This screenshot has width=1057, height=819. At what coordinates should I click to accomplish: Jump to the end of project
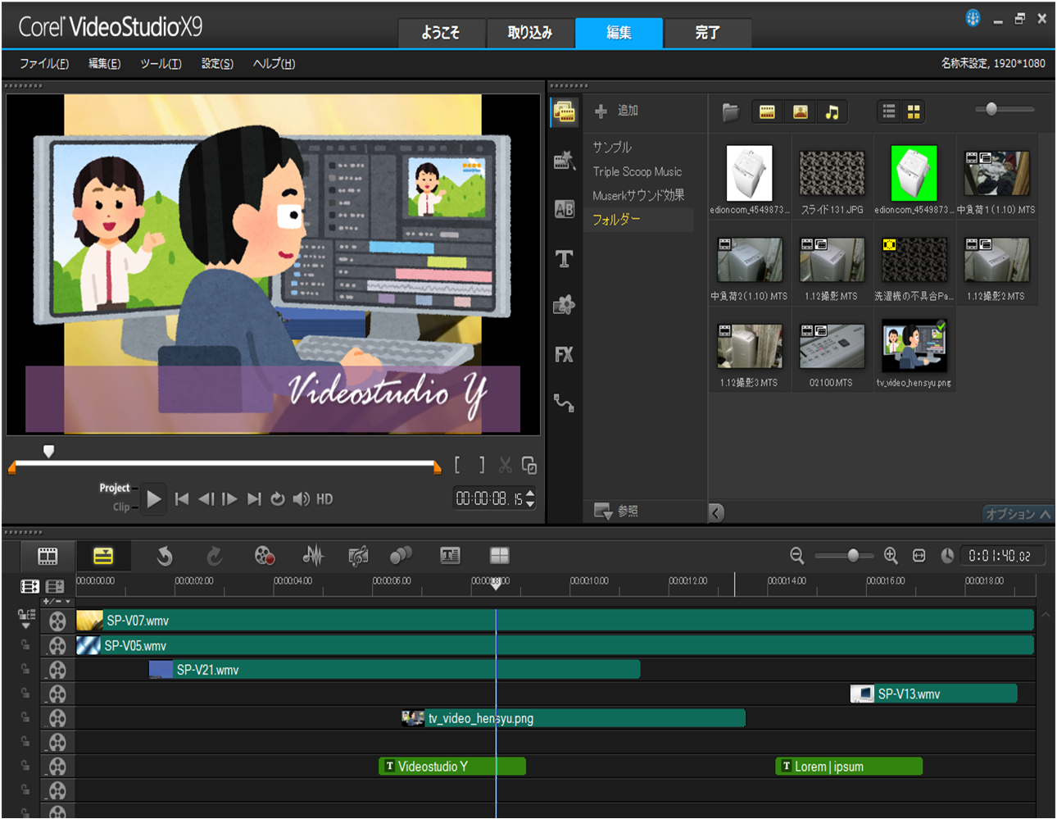pos(254,498)
